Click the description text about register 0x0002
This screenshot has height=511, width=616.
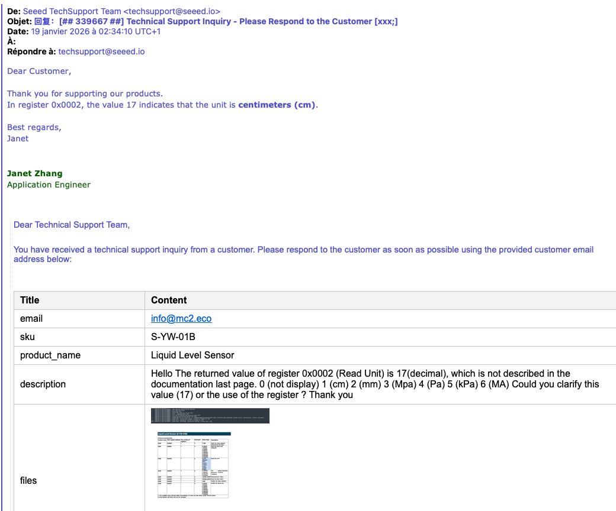tap(375, 384)
